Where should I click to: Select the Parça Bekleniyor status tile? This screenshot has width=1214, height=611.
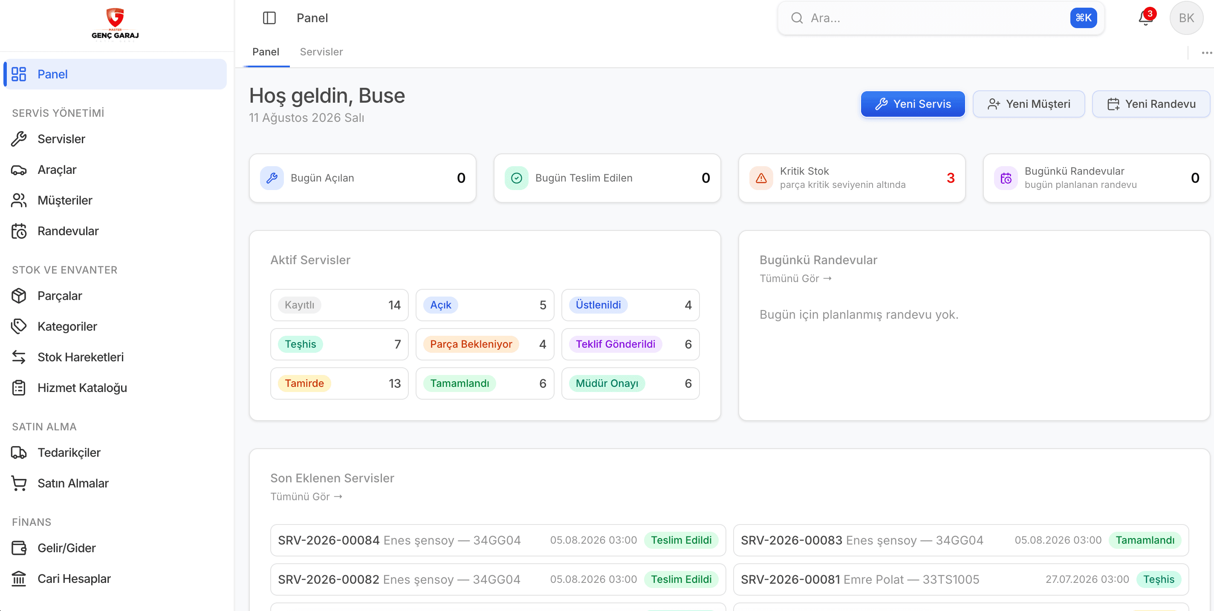click(485, 344)
